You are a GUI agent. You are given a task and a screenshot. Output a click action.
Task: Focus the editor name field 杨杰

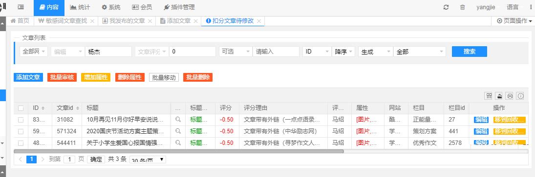pos(108,52)
